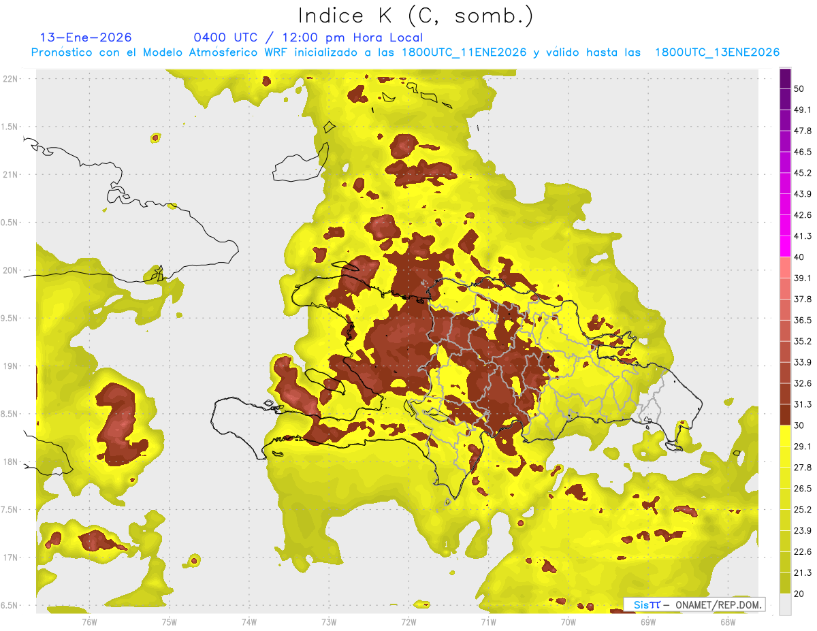Click the initialization time "1800UTC_11ENE2026"
Viewport: 817px width, 631px height.
click(x=463, y=52)
